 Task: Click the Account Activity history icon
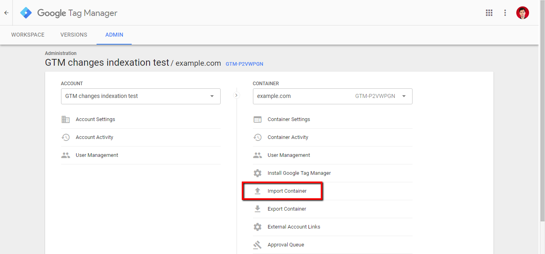[x=65, y=137]
